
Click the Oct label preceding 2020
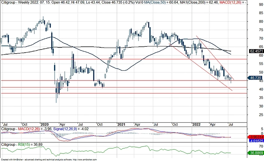click(25, 124)
